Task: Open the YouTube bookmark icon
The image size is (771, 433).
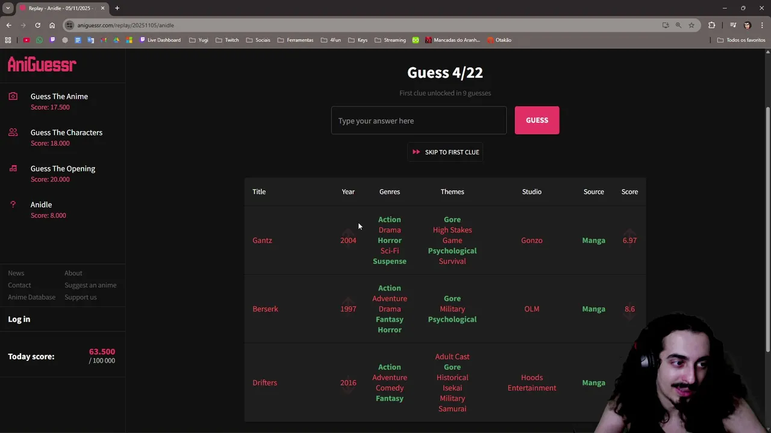Action: (x=27, y=40)
